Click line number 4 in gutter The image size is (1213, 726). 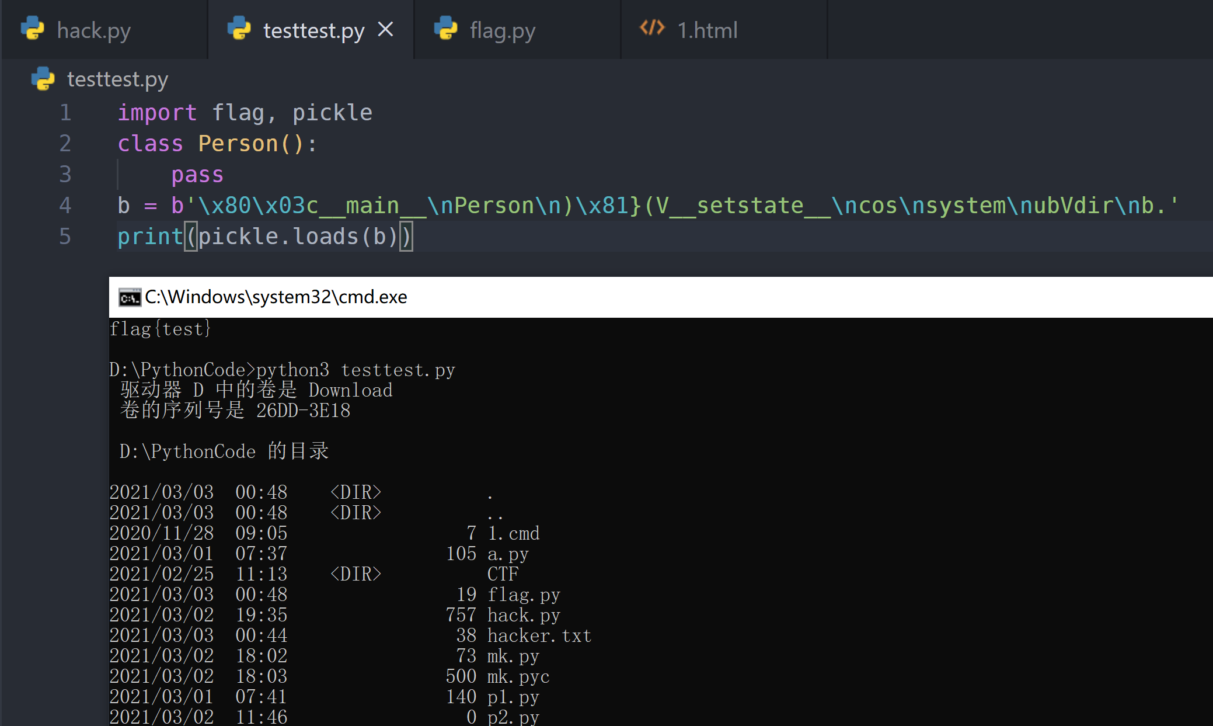pos(65,206)
